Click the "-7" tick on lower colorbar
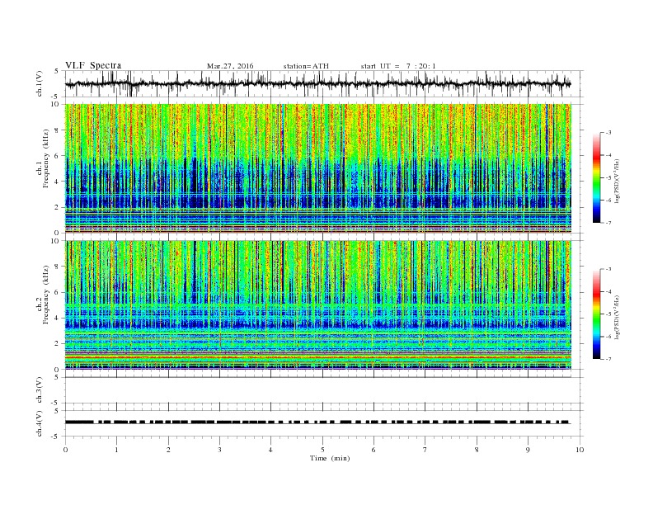This screenshot has width=653, height=505. [x=608, y=359]
